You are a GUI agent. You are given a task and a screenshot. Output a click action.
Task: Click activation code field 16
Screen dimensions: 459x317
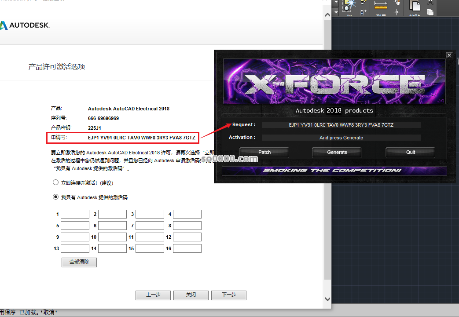pyautogui.click(x=187, y=248)
